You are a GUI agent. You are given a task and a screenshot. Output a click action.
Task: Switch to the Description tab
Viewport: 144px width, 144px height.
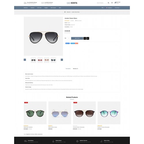(x=68, y=69)
